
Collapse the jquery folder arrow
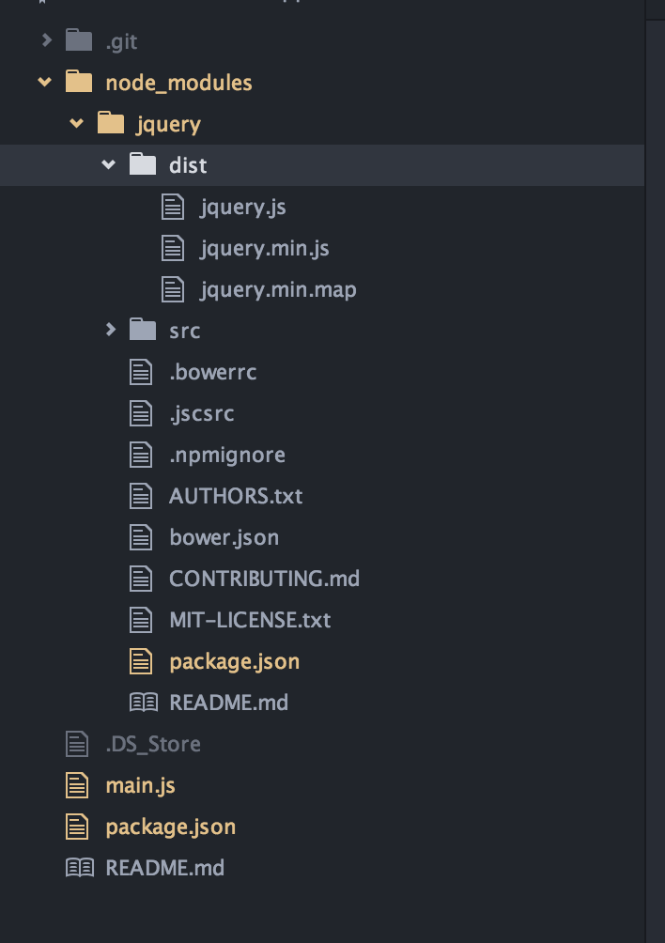77,124
